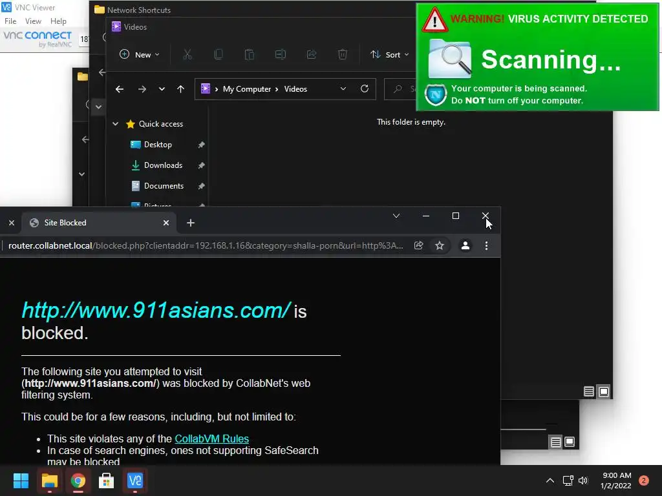This screenshot has width=662, height=496.
Task: Click the Rename icon in Videos toolbar
Action: click(x=281, y=54)
